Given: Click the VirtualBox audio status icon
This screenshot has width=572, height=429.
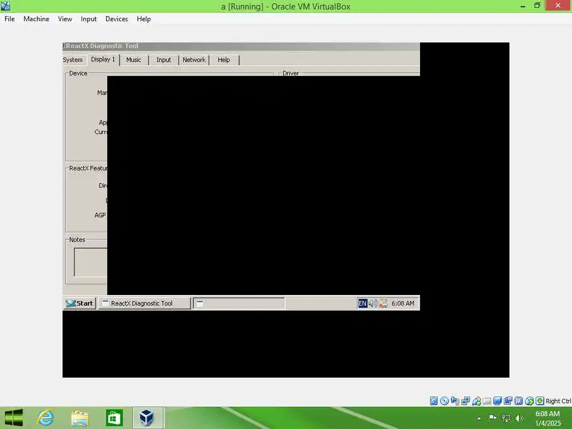Looking at the screenshot, I should [455, 401].
